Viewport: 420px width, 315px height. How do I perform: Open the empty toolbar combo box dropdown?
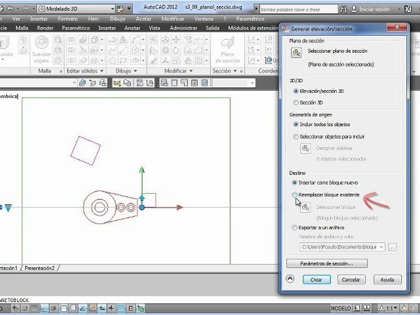coord(252,83)
